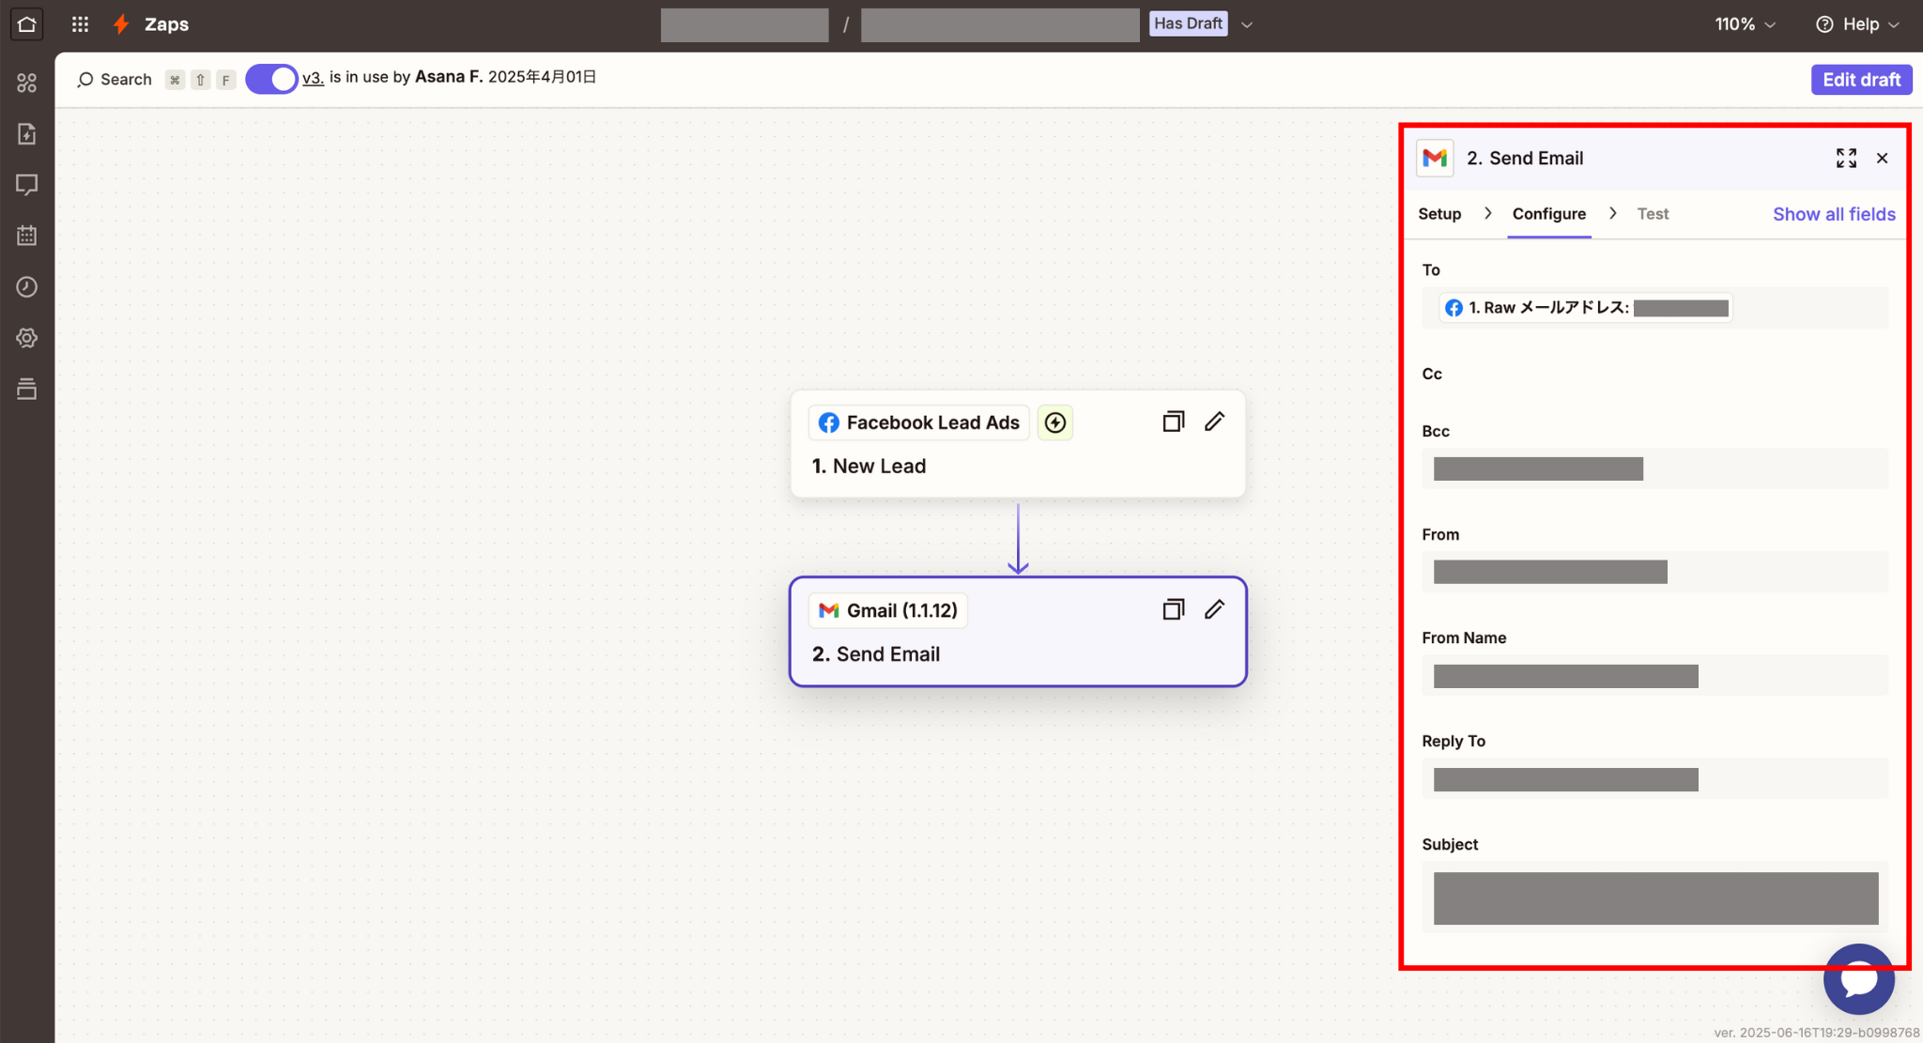Open the chat support bubble
This screenshot has height=1043, width=1923.
pyautogui.click(x=1859, y=979)
